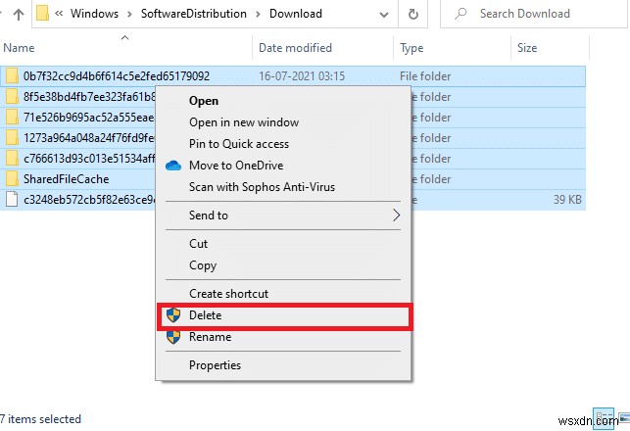The image size is (630, 431).
Task: Click inside the Search Download field
Action: (539, 15)
